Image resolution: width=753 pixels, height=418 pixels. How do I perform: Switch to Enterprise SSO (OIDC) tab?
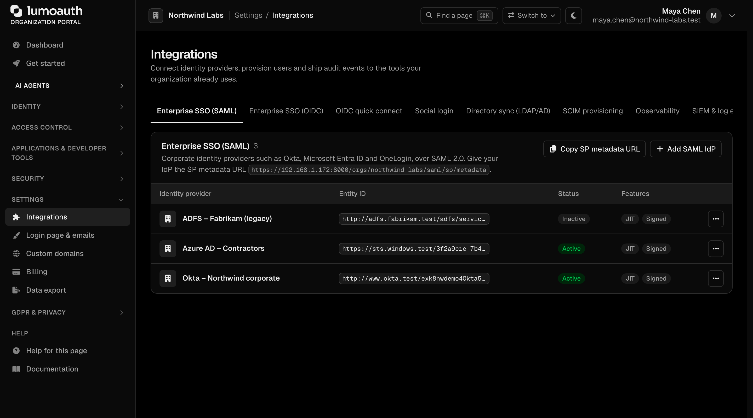(x=286, y=111)
